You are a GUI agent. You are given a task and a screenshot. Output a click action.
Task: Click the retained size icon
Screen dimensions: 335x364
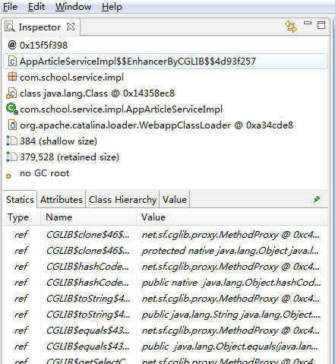point(11,157)
